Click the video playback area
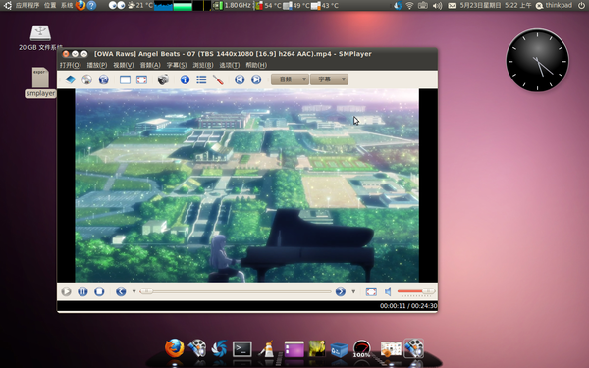This screenshot has height=368, width=589. pyautogui.click(x=246, y=185)
